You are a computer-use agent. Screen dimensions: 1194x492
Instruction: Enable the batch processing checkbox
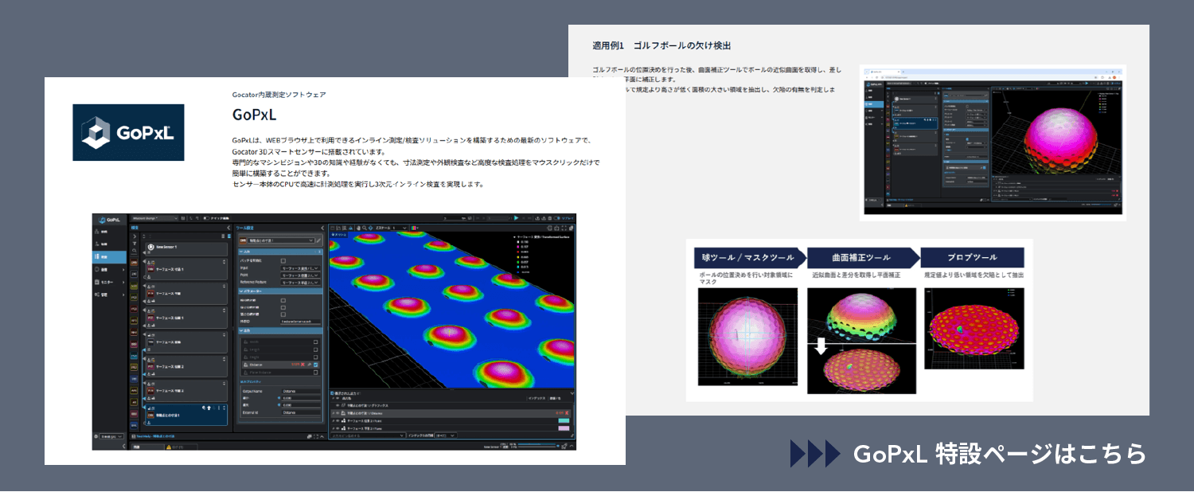pyautogui.click(x=283, y=260)
